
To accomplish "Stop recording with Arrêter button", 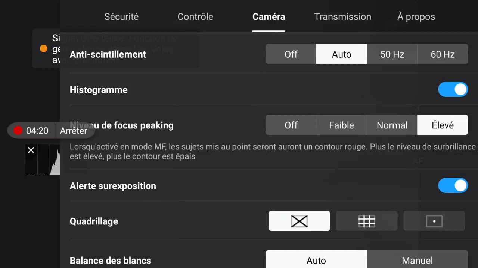I will (74, 131).
